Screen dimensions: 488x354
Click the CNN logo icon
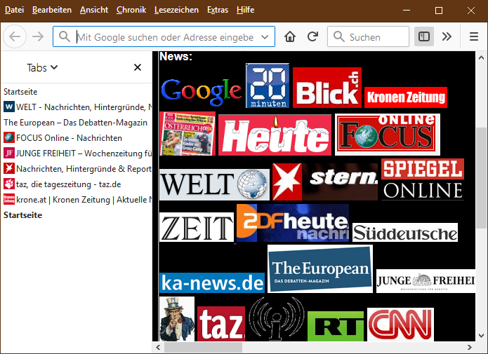click(x=400, y=325)
